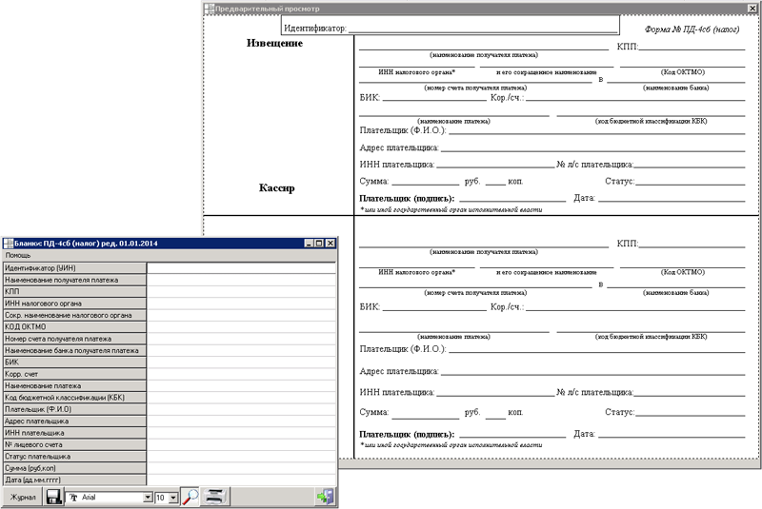Open print preview with magnifier icon

[190, 497]
